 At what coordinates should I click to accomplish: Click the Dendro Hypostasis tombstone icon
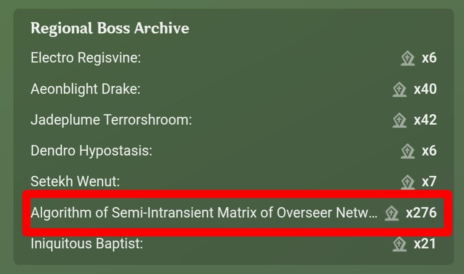pos(408,151)
